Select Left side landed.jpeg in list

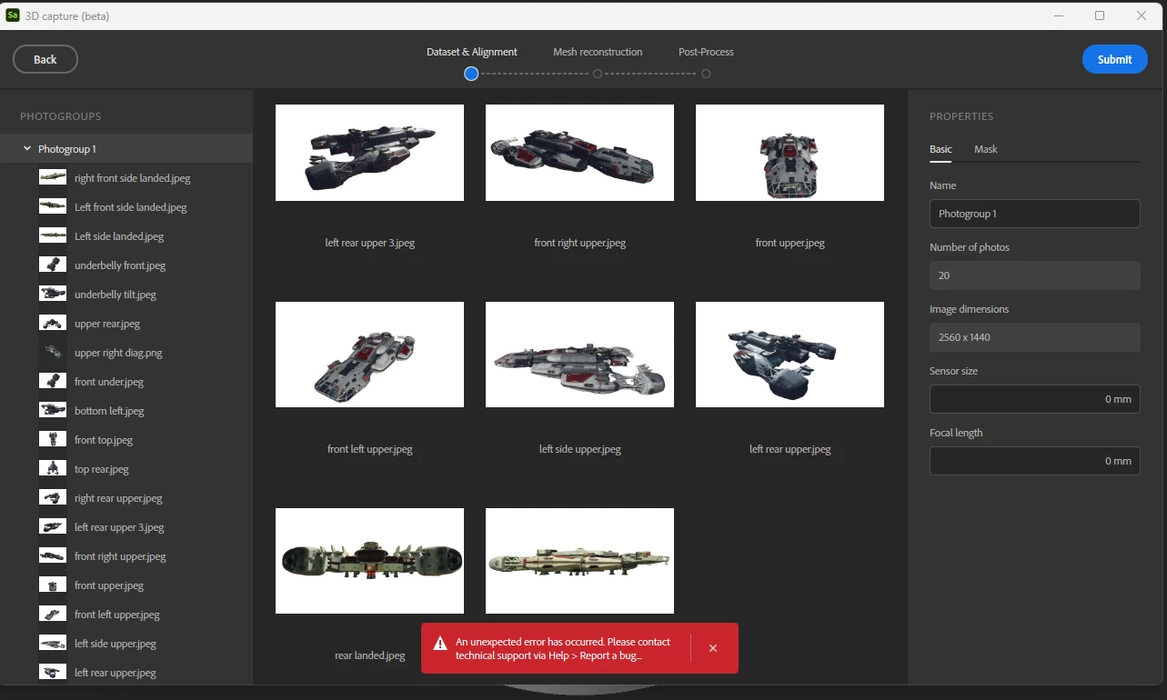point(126,236)
